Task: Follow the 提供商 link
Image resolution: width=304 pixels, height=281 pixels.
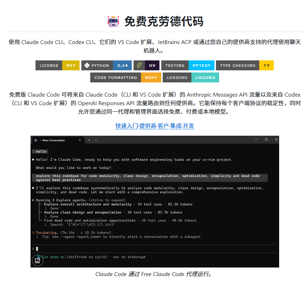Action: [148, 126]
